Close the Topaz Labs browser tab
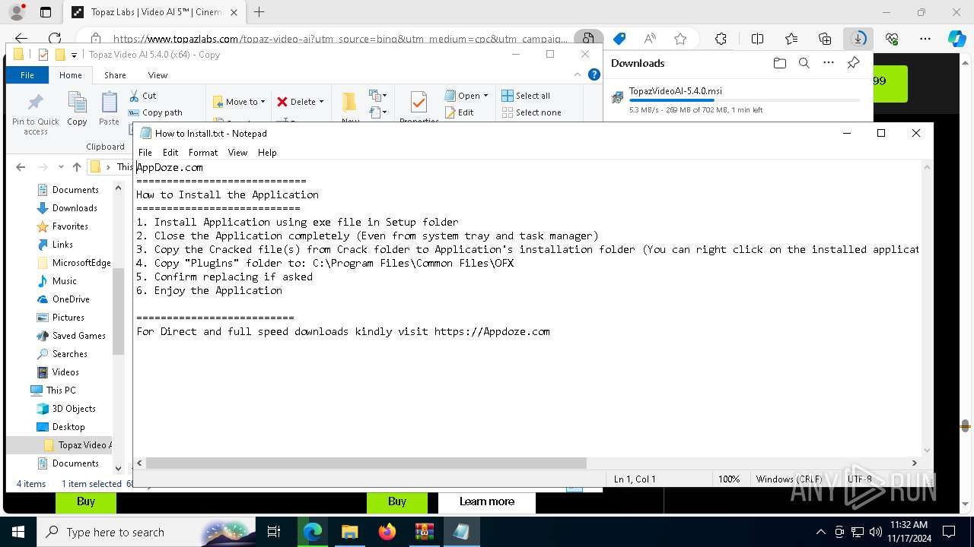974x547 pixels. pyautogui.click(x=233, y=12)
